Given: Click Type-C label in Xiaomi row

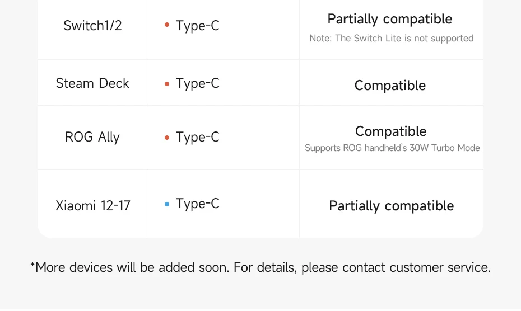Looking at the screenshot, I should click(198, 204).
